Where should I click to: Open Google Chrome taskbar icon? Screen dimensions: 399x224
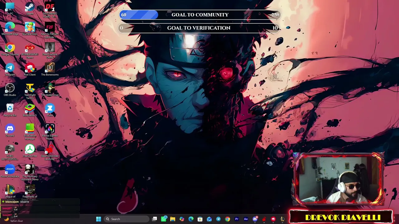pyautogui.click(x=228, y=219)
